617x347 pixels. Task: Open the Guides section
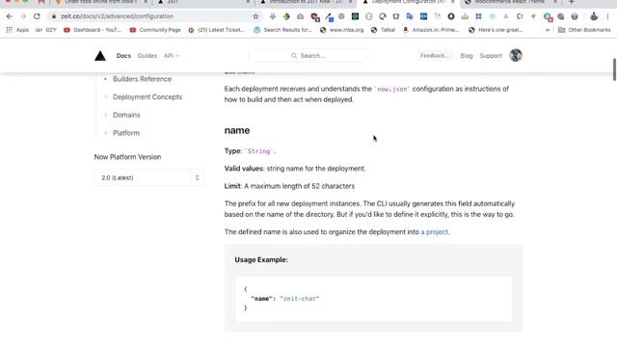pos(148,56)
